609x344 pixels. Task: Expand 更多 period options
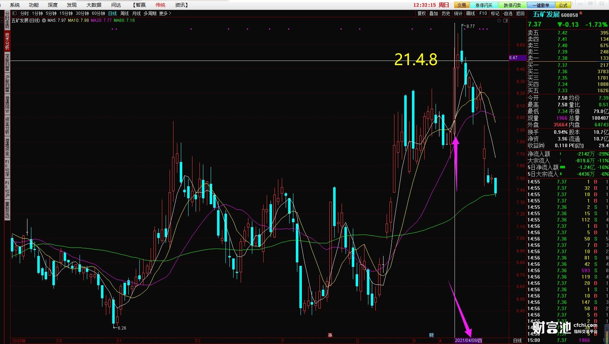165,13
